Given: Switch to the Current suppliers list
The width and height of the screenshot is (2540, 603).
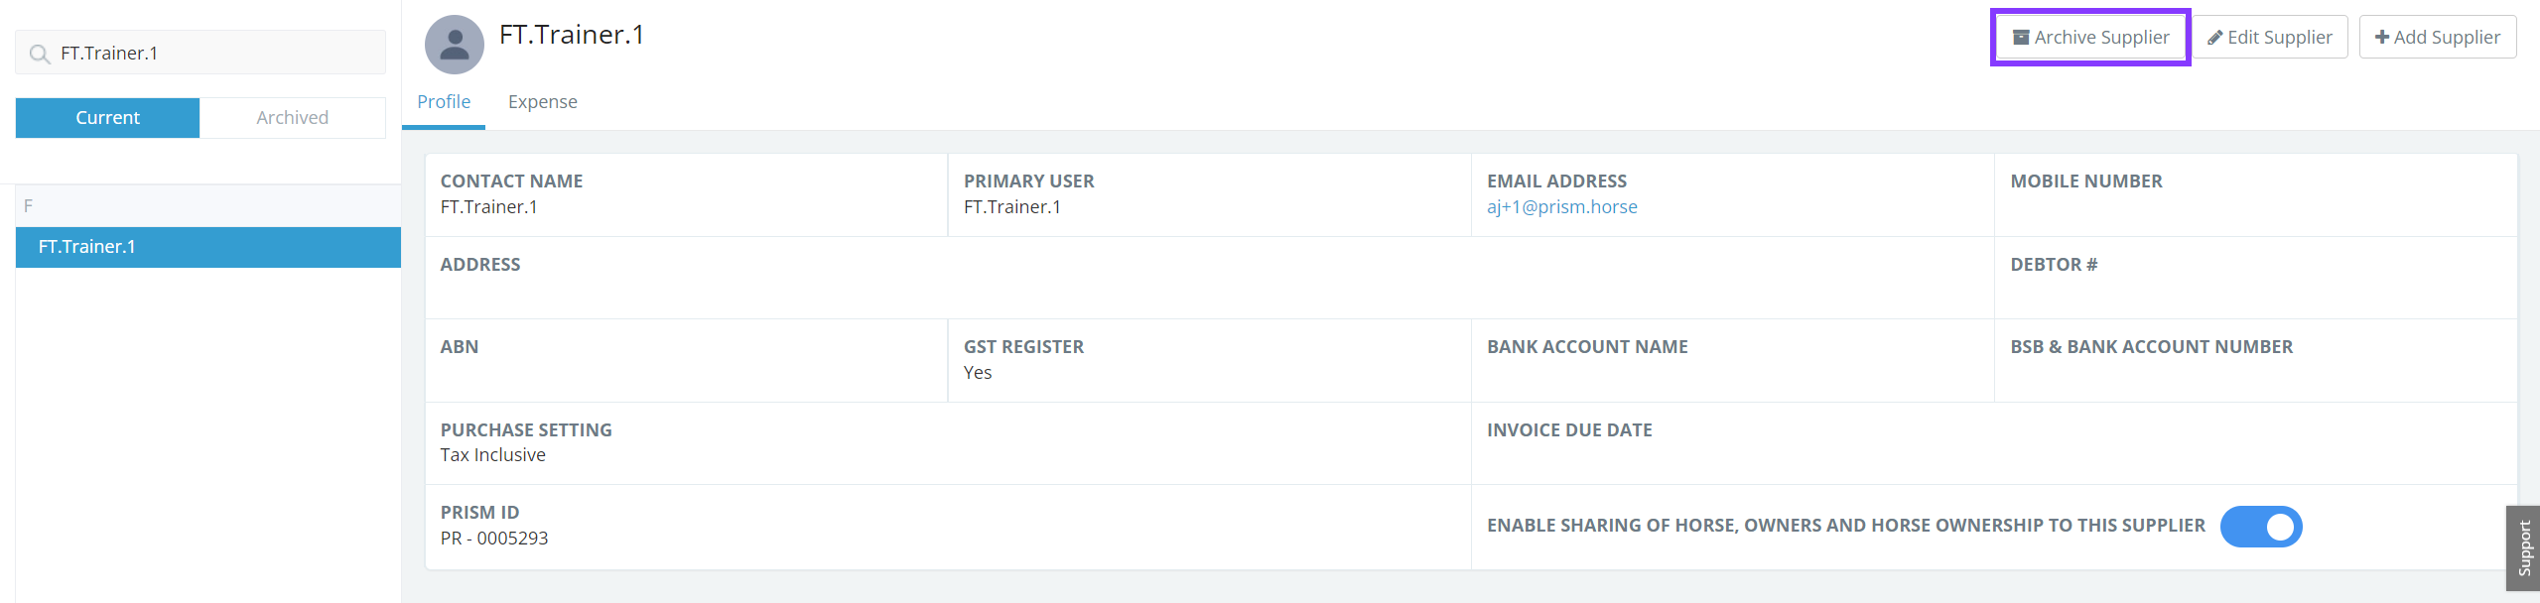Looking at the screenshot, I should 107,118.
